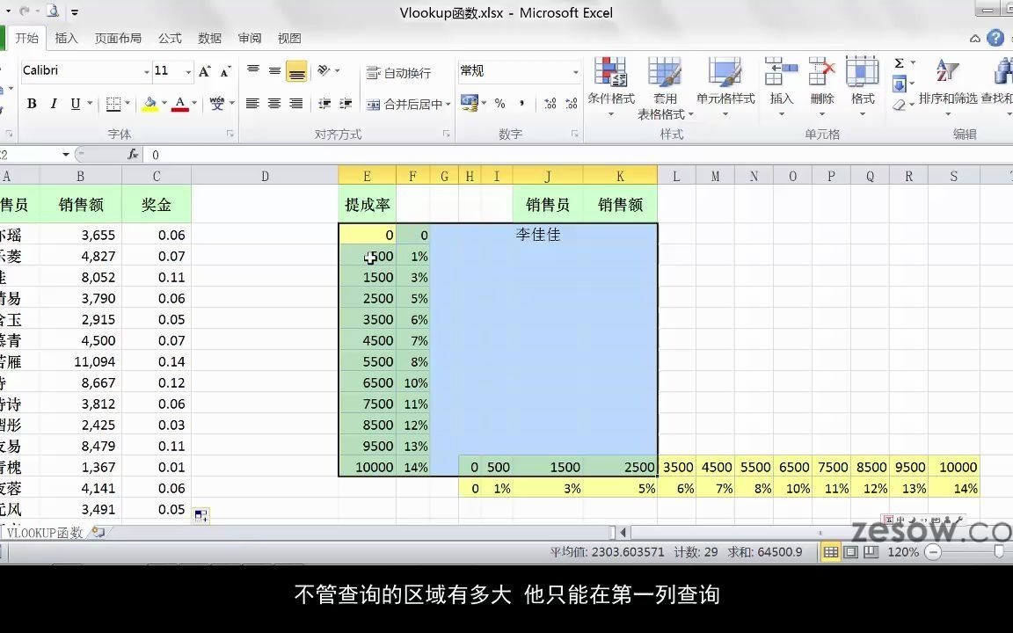Switch to the 公式 ribbon tab
The width and height of the screenshot is (1013, 633).
(170, 38)
